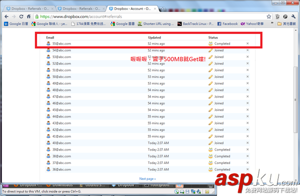Remove referral 46@abc.com with X
Image resolution: width=300 pixels, height=196 pixels.
tap(247, 103)
